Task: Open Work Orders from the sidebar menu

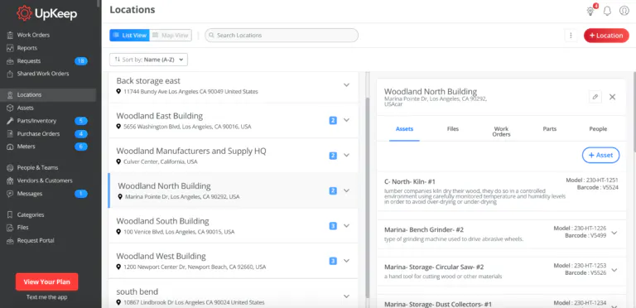Action: (x=33, y=36)
